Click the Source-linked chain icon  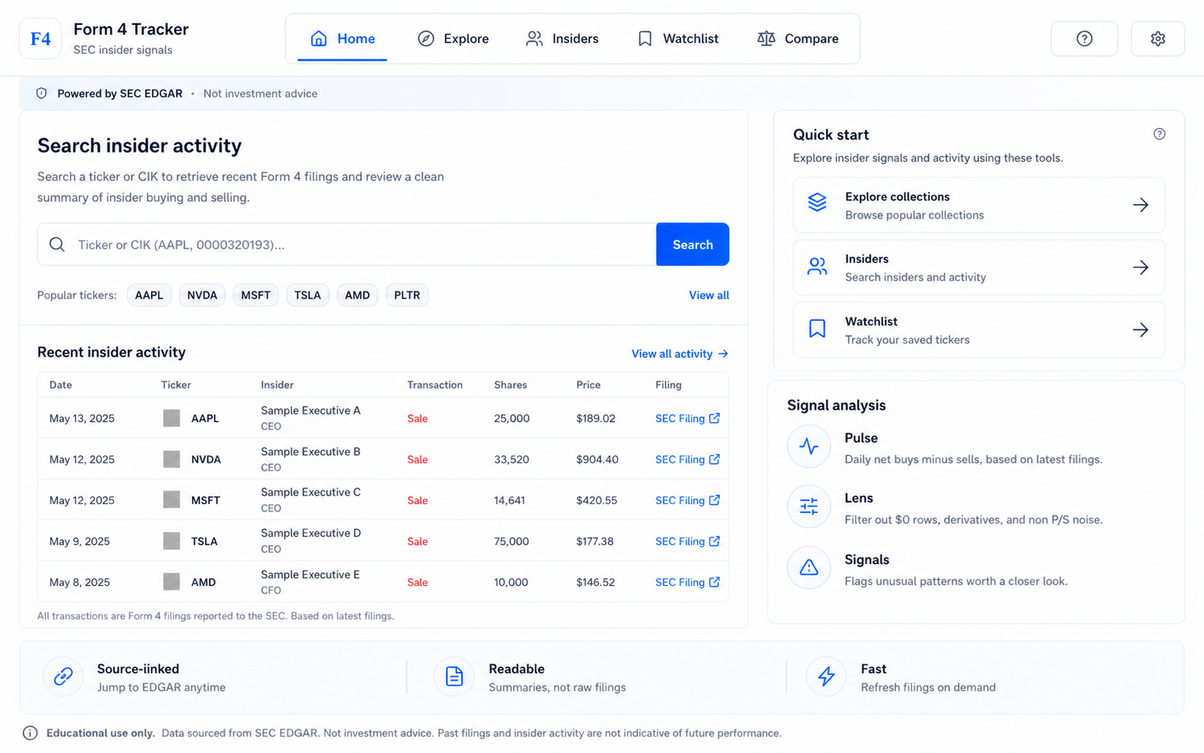[63, 676]
